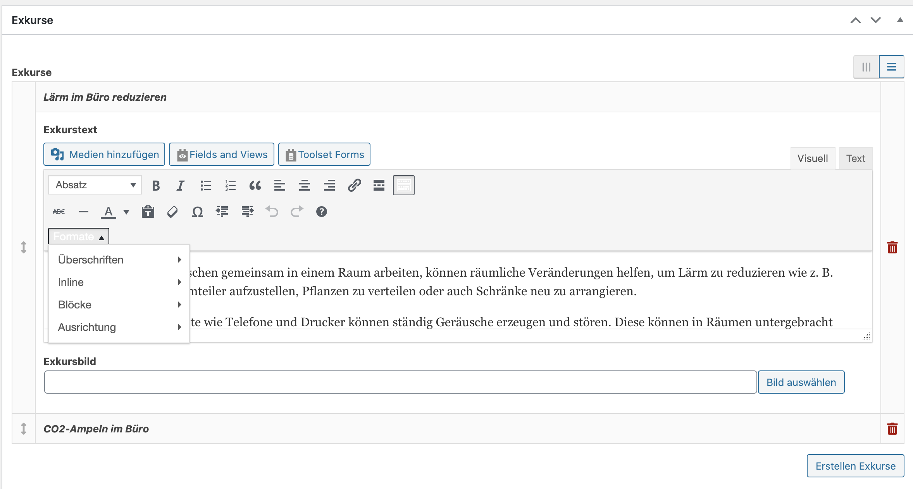Grab the CO2-Ampeln reorder handle
The width and height of the screenshot is (913, 489).
click(x=24, y=429)
